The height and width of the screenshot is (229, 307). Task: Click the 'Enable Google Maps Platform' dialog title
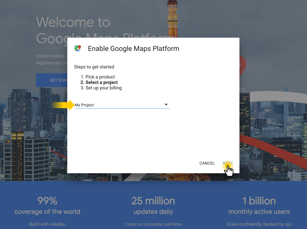pos(134,48)
